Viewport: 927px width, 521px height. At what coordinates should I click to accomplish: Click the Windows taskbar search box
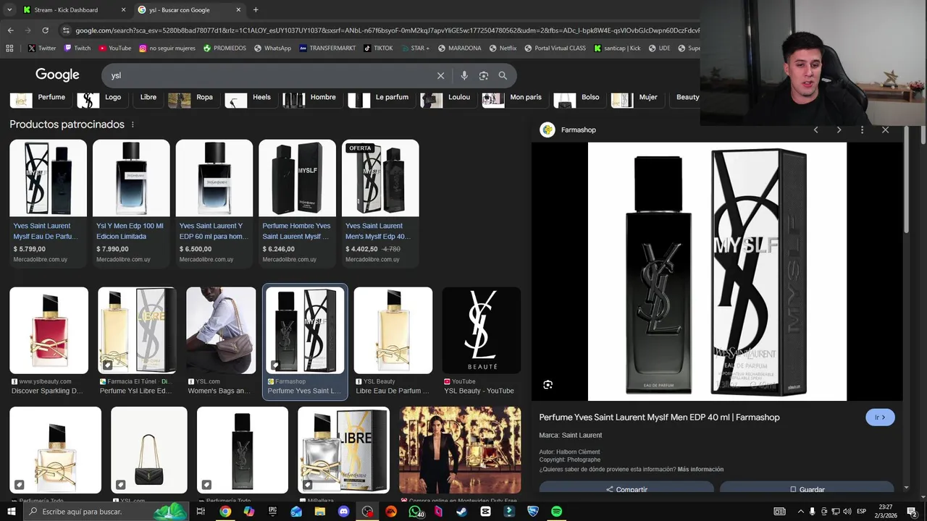coord(106,512)
